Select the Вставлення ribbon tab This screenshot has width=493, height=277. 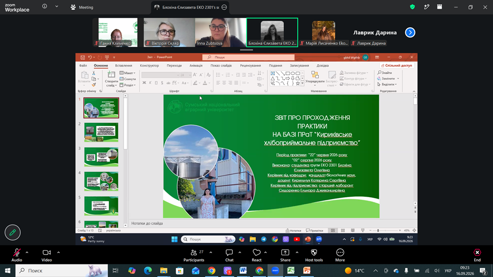point(124,66)
